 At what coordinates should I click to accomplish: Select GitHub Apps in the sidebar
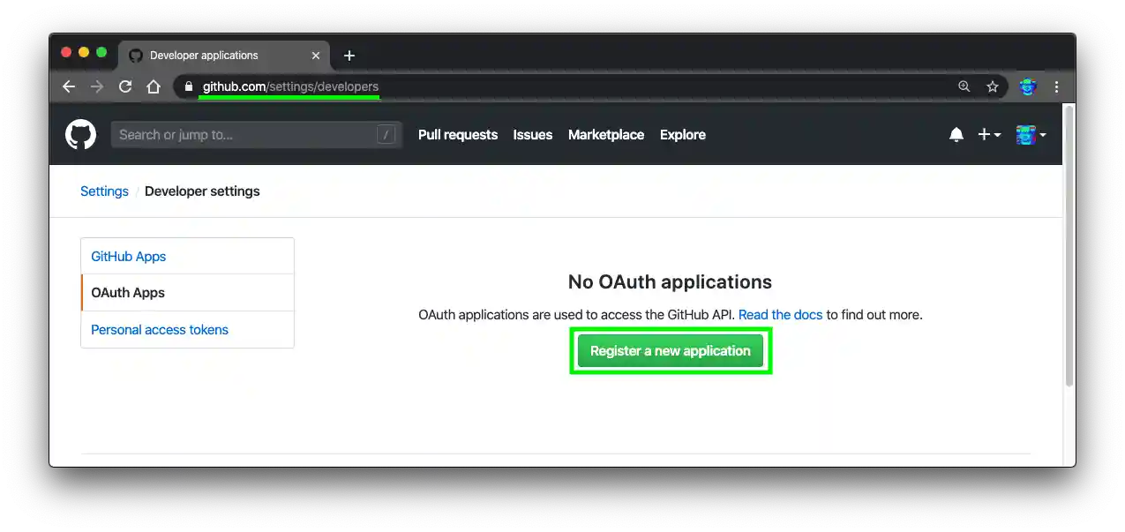coord(128,256)
